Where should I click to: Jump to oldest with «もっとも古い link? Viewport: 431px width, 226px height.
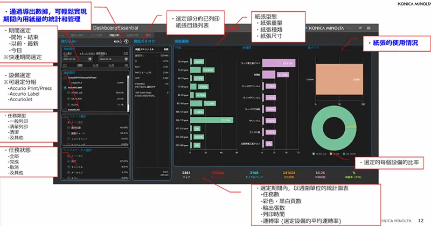point(87,53)
